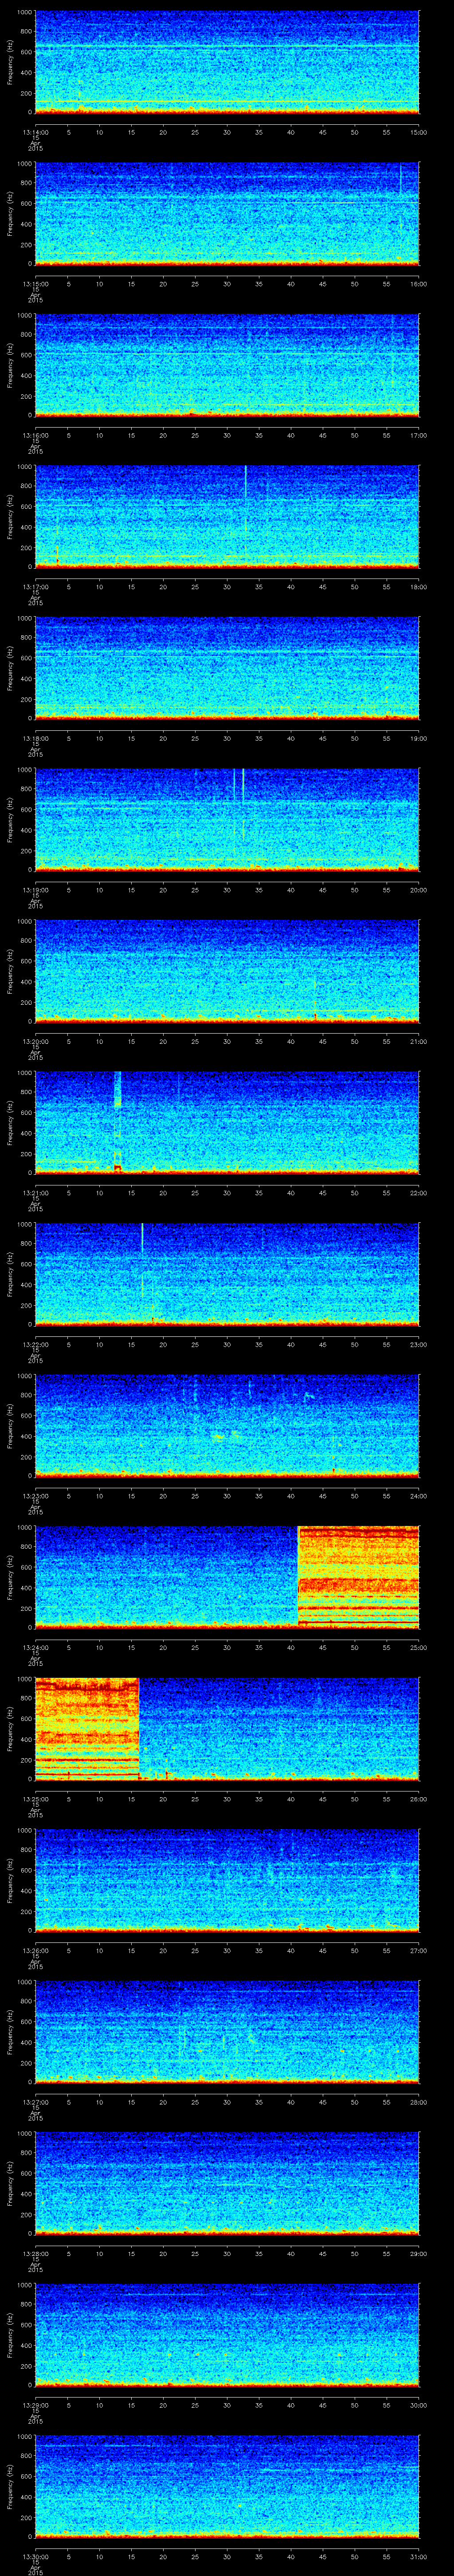The width and height of the screenshot is (454, 2576).
Task: Select the loud broadband burst in 13:24:00 spectrogram
Action: (x=358, y=1576)
